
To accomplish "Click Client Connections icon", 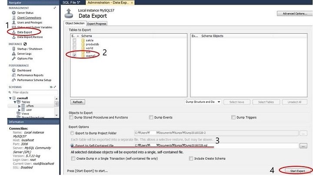I will [14, 17].
